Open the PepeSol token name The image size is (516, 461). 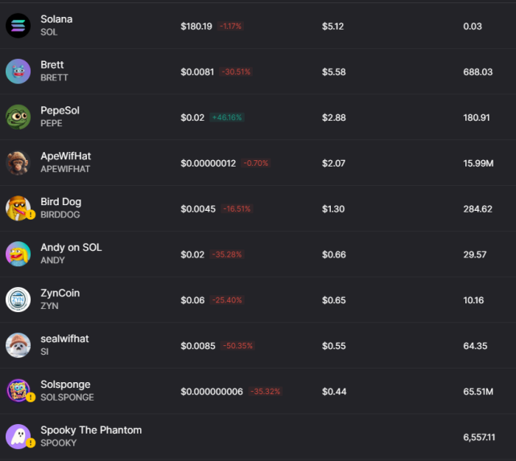click(60, 110)
